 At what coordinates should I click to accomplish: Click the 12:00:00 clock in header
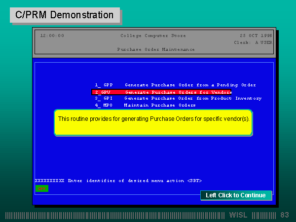click(x=52, y=36)
